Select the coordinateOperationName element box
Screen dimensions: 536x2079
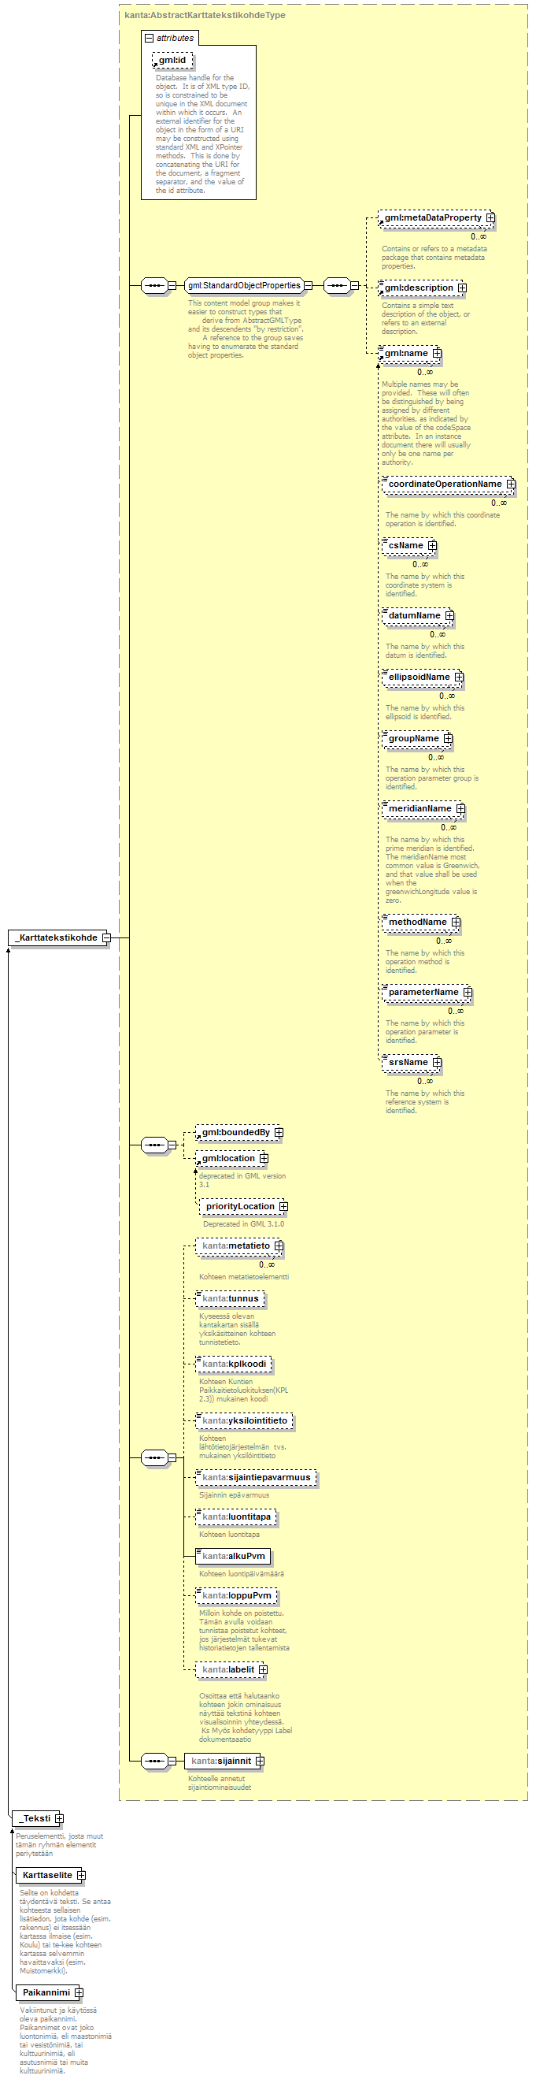pyautogui.click(x=449, y=484)
